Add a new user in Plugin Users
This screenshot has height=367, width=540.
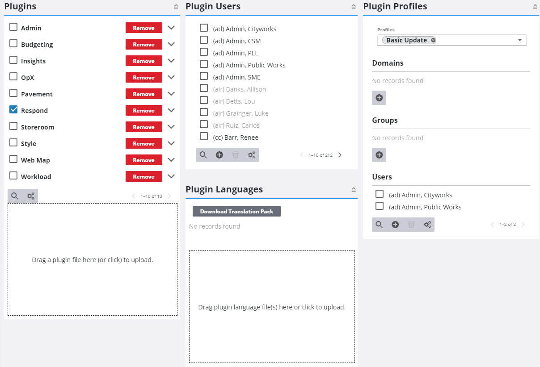point(219,155)
